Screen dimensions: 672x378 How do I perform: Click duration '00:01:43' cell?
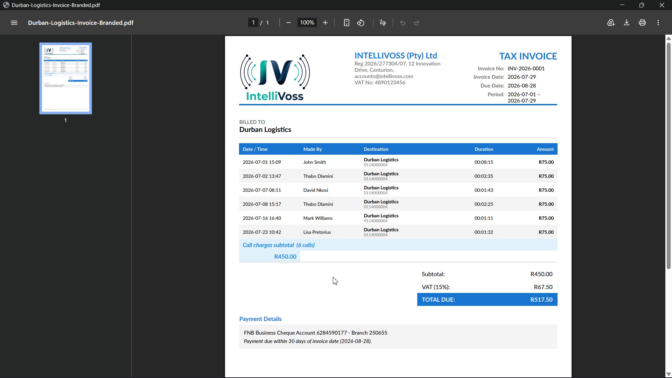tap(484, 190)
